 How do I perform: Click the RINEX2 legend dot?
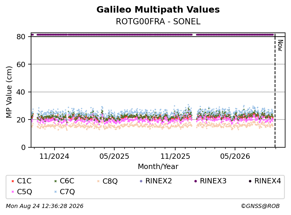(x=141, y=181)
